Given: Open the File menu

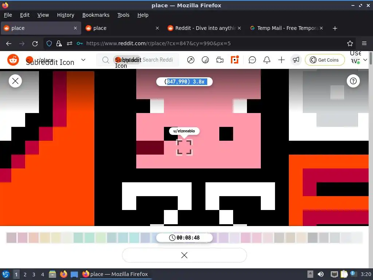Looking at the screenshot, I should coord(8,15).
